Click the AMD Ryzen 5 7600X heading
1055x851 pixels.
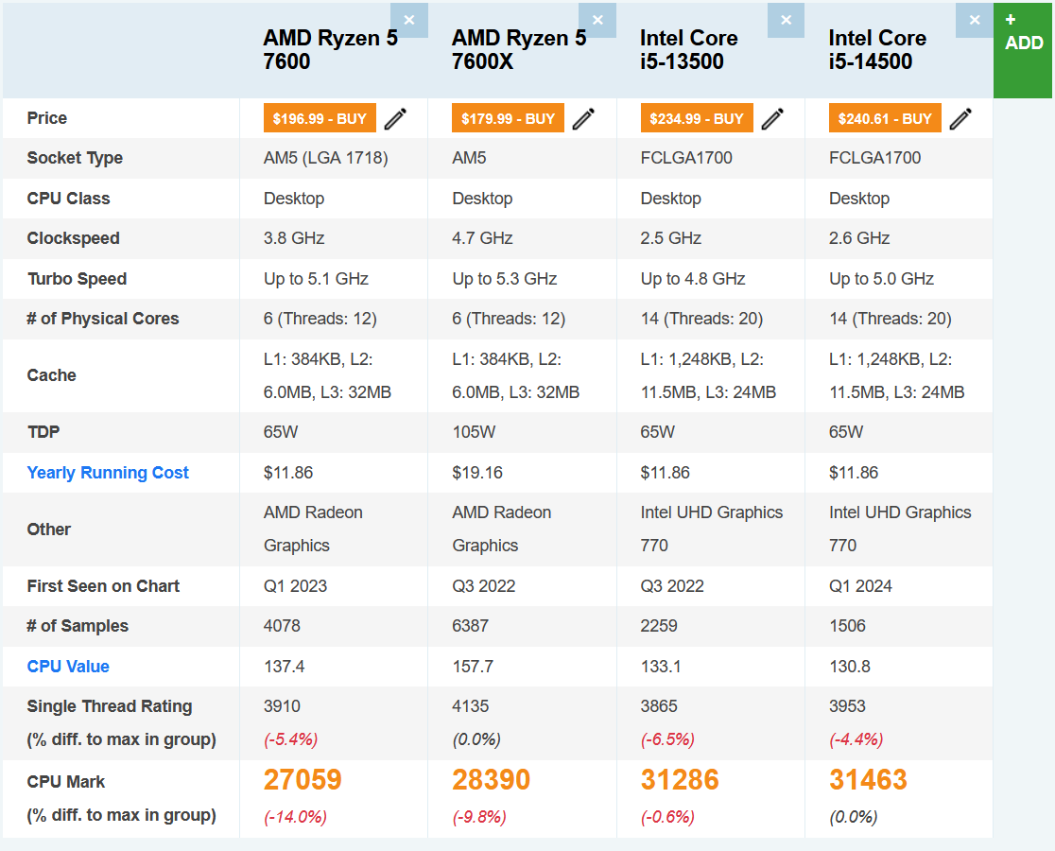click(x=519, y=50)
